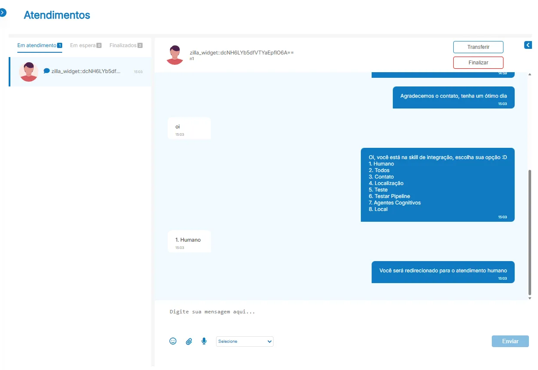Click '5. Teste' option text
Image resolution: width=538 pixels, height=370 pixels.
tap(378, 190)
